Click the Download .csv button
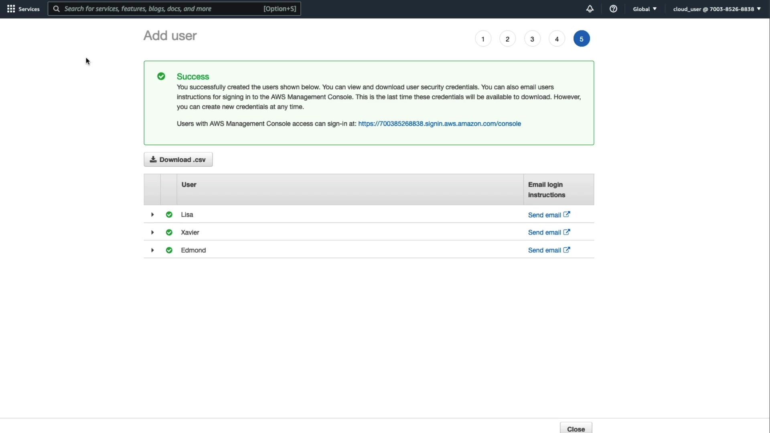 pos(178,160)
